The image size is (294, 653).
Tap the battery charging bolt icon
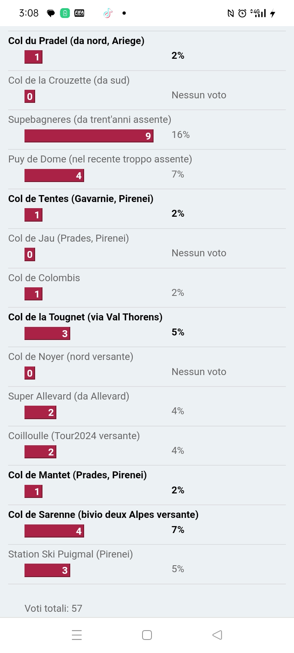click(273, 13)
